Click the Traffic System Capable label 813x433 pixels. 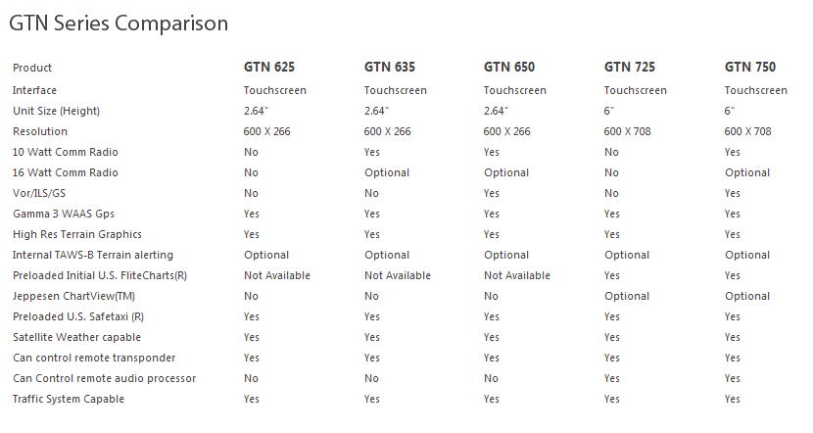69,400
